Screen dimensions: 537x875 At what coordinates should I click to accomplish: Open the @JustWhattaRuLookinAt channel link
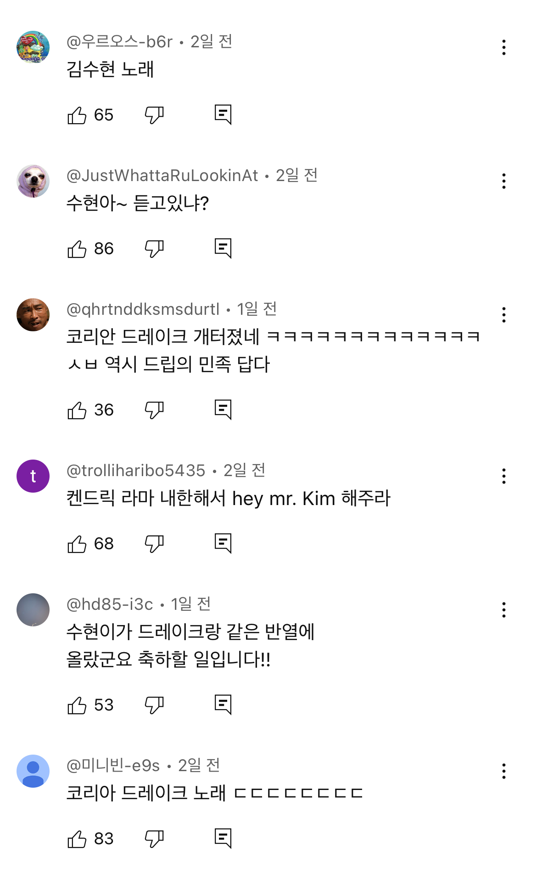click(162, 176)
